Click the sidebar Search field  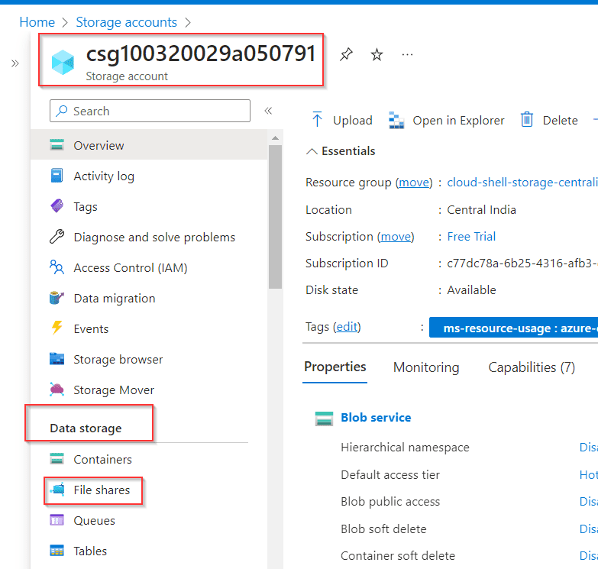pos(150,111)
